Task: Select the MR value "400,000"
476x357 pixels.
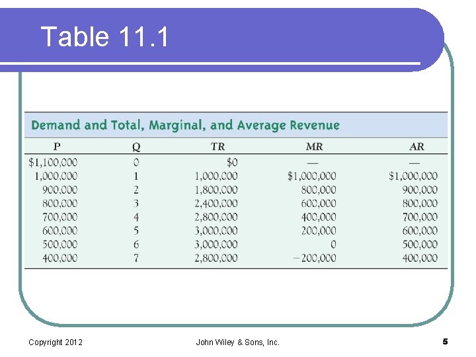Action: pyautogui.click(x=319, y=217)
